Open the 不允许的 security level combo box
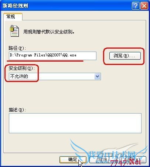The height and width of the screenshot is (167, 150). pos(55,76)
